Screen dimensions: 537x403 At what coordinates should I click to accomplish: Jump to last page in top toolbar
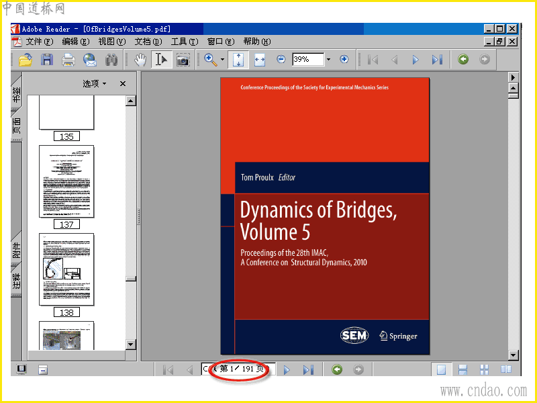[437, 60]
